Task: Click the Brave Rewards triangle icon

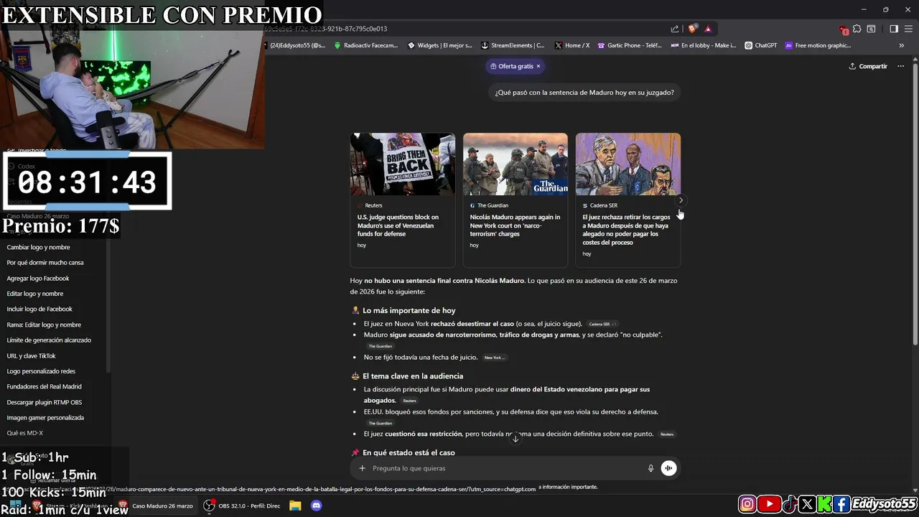Action: (708, 29)
